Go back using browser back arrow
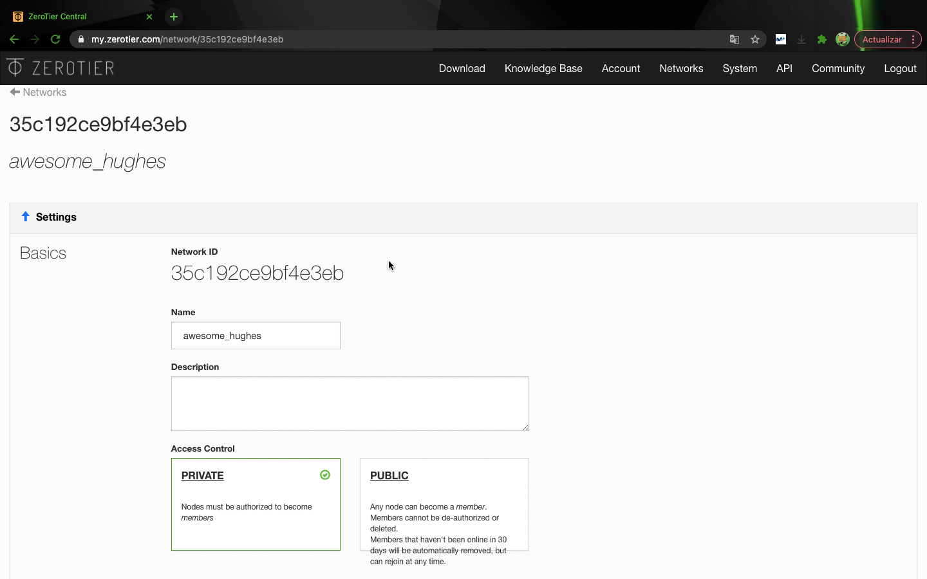927x579 pixels. pos(14,39)
